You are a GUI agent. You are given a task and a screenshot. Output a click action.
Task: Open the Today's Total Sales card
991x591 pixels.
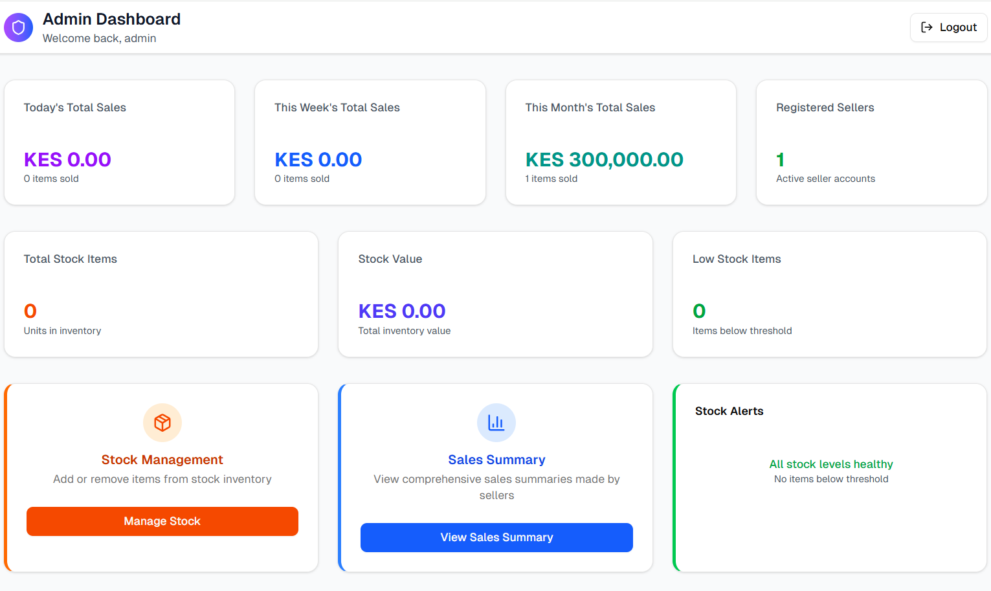[x=119, y=142]
